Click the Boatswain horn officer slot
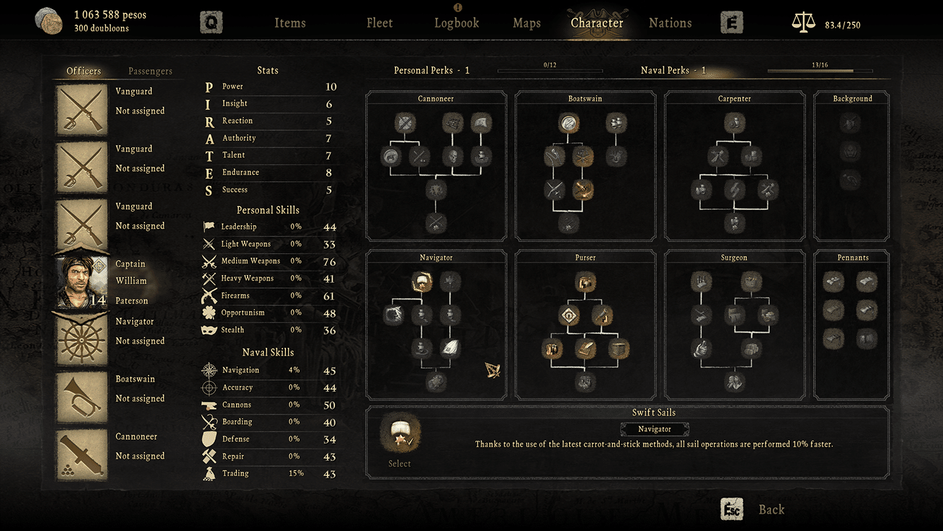943x531 pixels. tap(82, 397)
